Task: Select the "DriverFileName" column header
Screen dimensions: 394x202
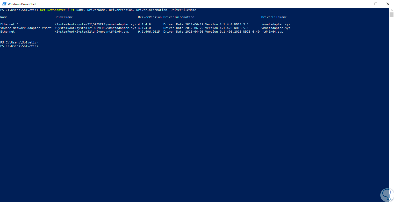Action: coord(274,17)
